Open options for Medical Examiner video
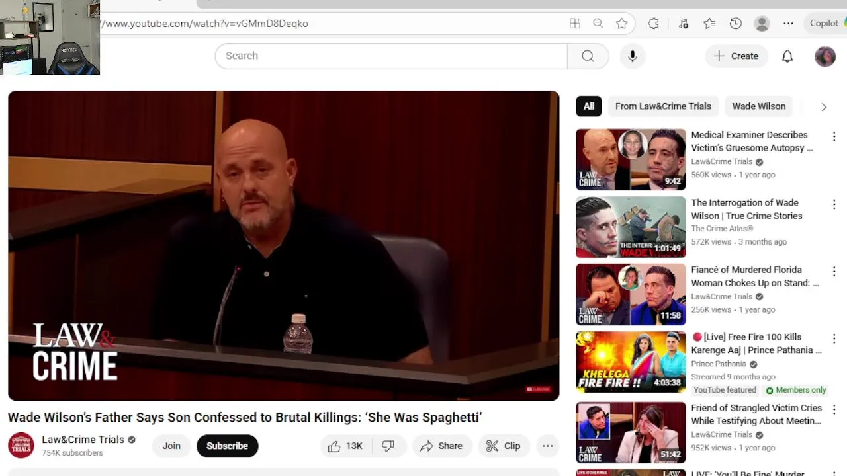The image size is (847, 476). tap(834, 136)
